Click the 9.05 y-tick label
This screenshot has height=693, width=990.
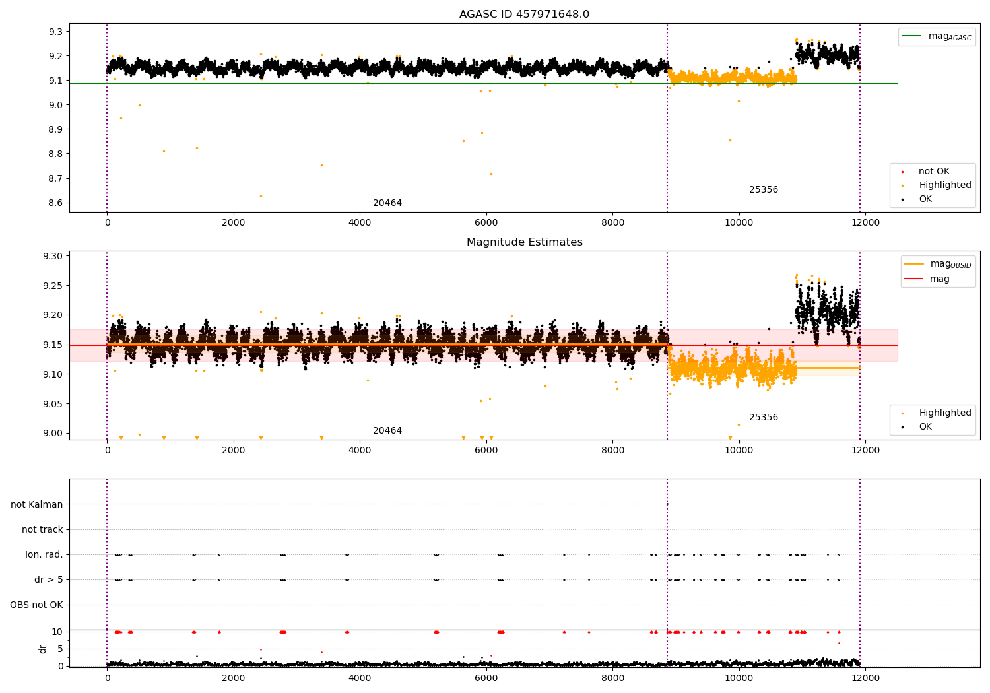53,405
